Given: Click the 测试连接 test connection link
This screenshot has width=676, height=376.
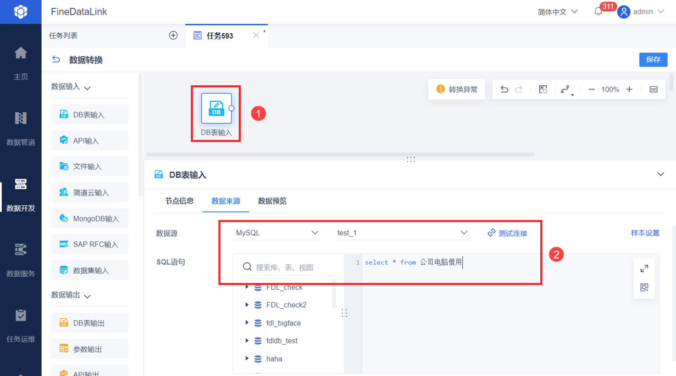Looking at the screenshot, I should click(x=508, y=233).
